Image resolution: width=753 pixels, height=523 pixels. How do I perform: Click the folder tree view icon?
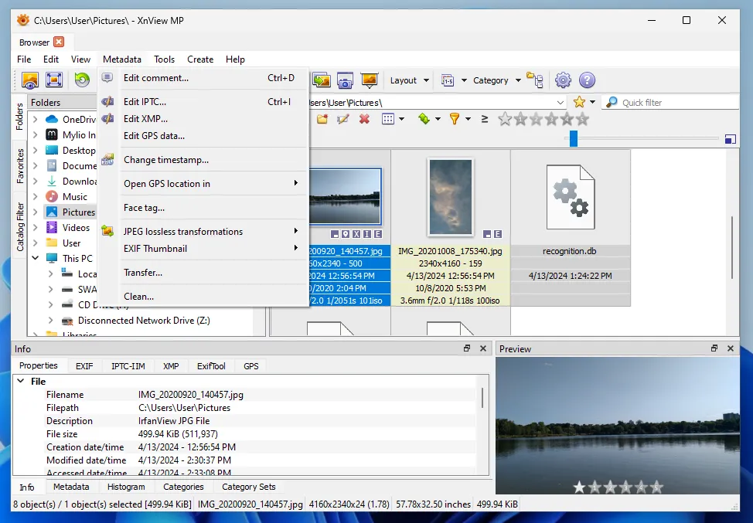(x=535, y=80)
